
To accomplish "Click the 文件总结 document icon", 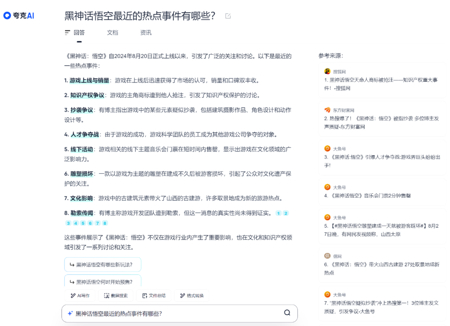I will click(145, 296).
